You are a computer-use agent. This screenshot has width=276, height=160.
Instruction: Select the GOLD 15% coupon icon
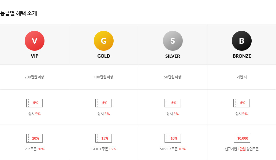(104, 138)
